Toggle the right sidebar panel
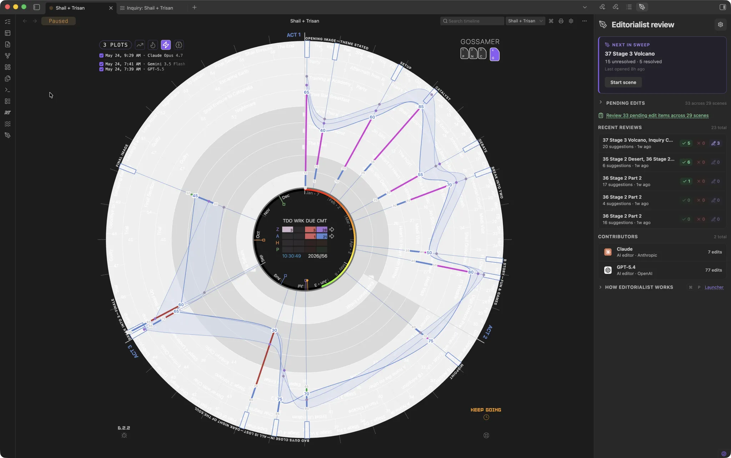This screenshot has width=731, height=458. [723, 7]
